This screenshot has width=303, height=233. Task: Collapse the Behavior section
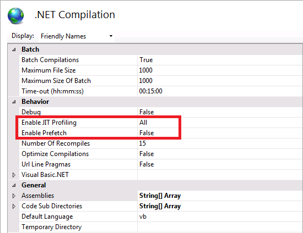pos(14,102)
